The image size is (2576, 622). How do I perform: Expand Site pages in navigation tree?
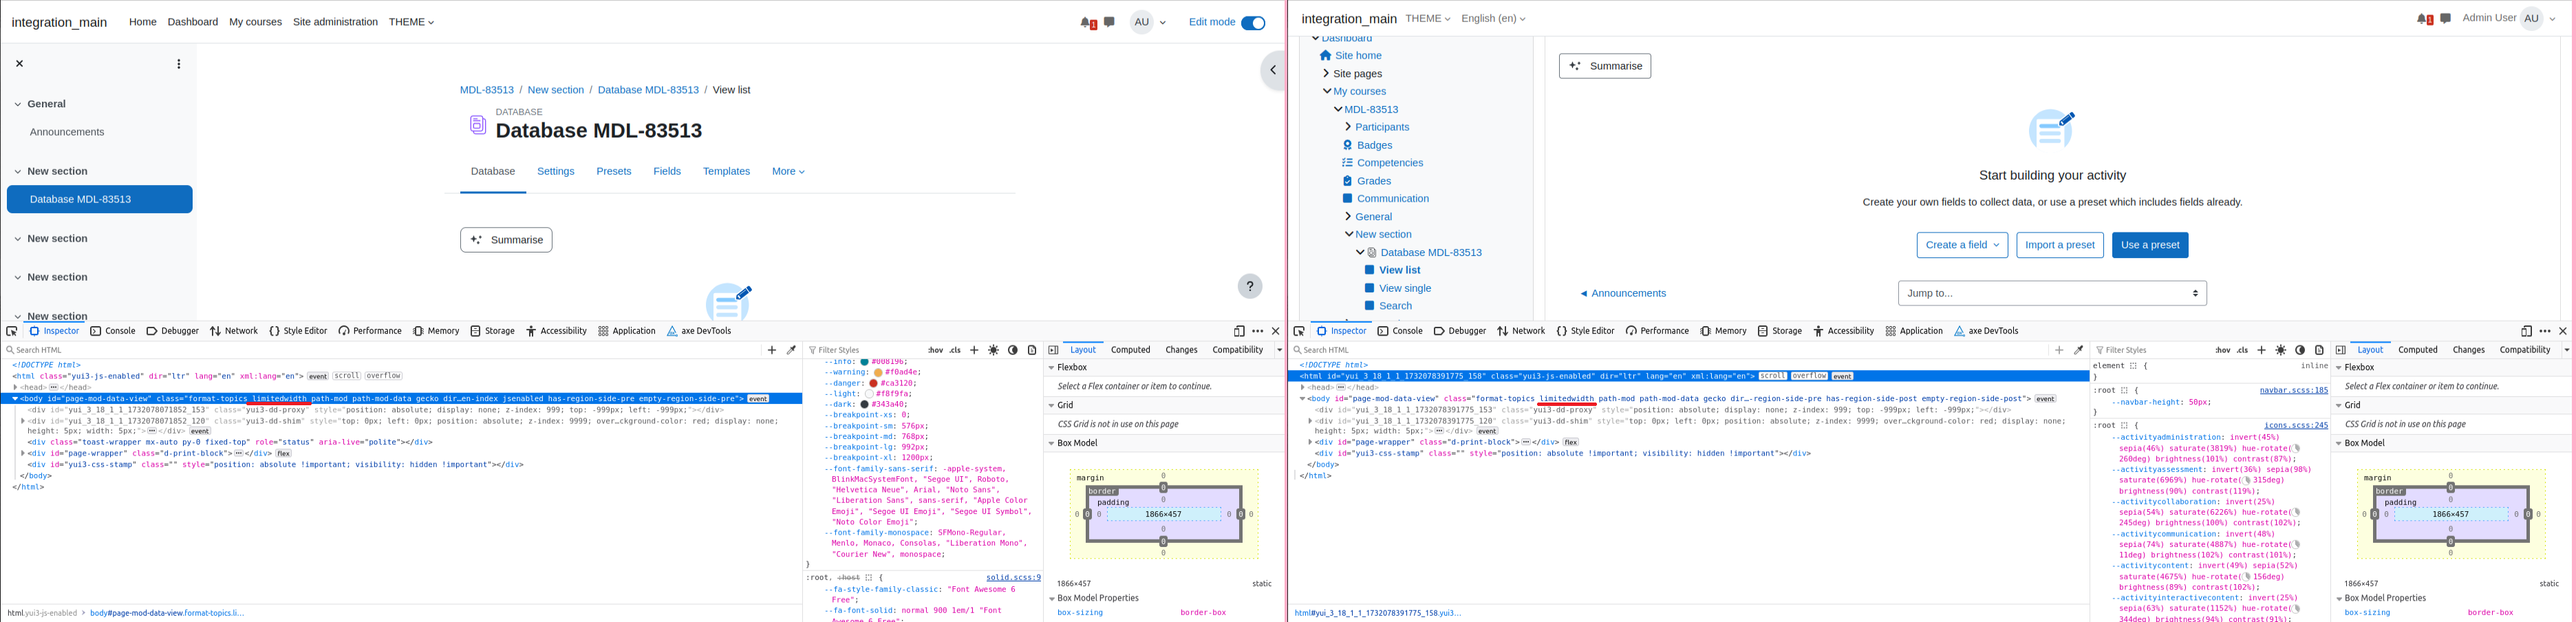tap(1326, 74)
